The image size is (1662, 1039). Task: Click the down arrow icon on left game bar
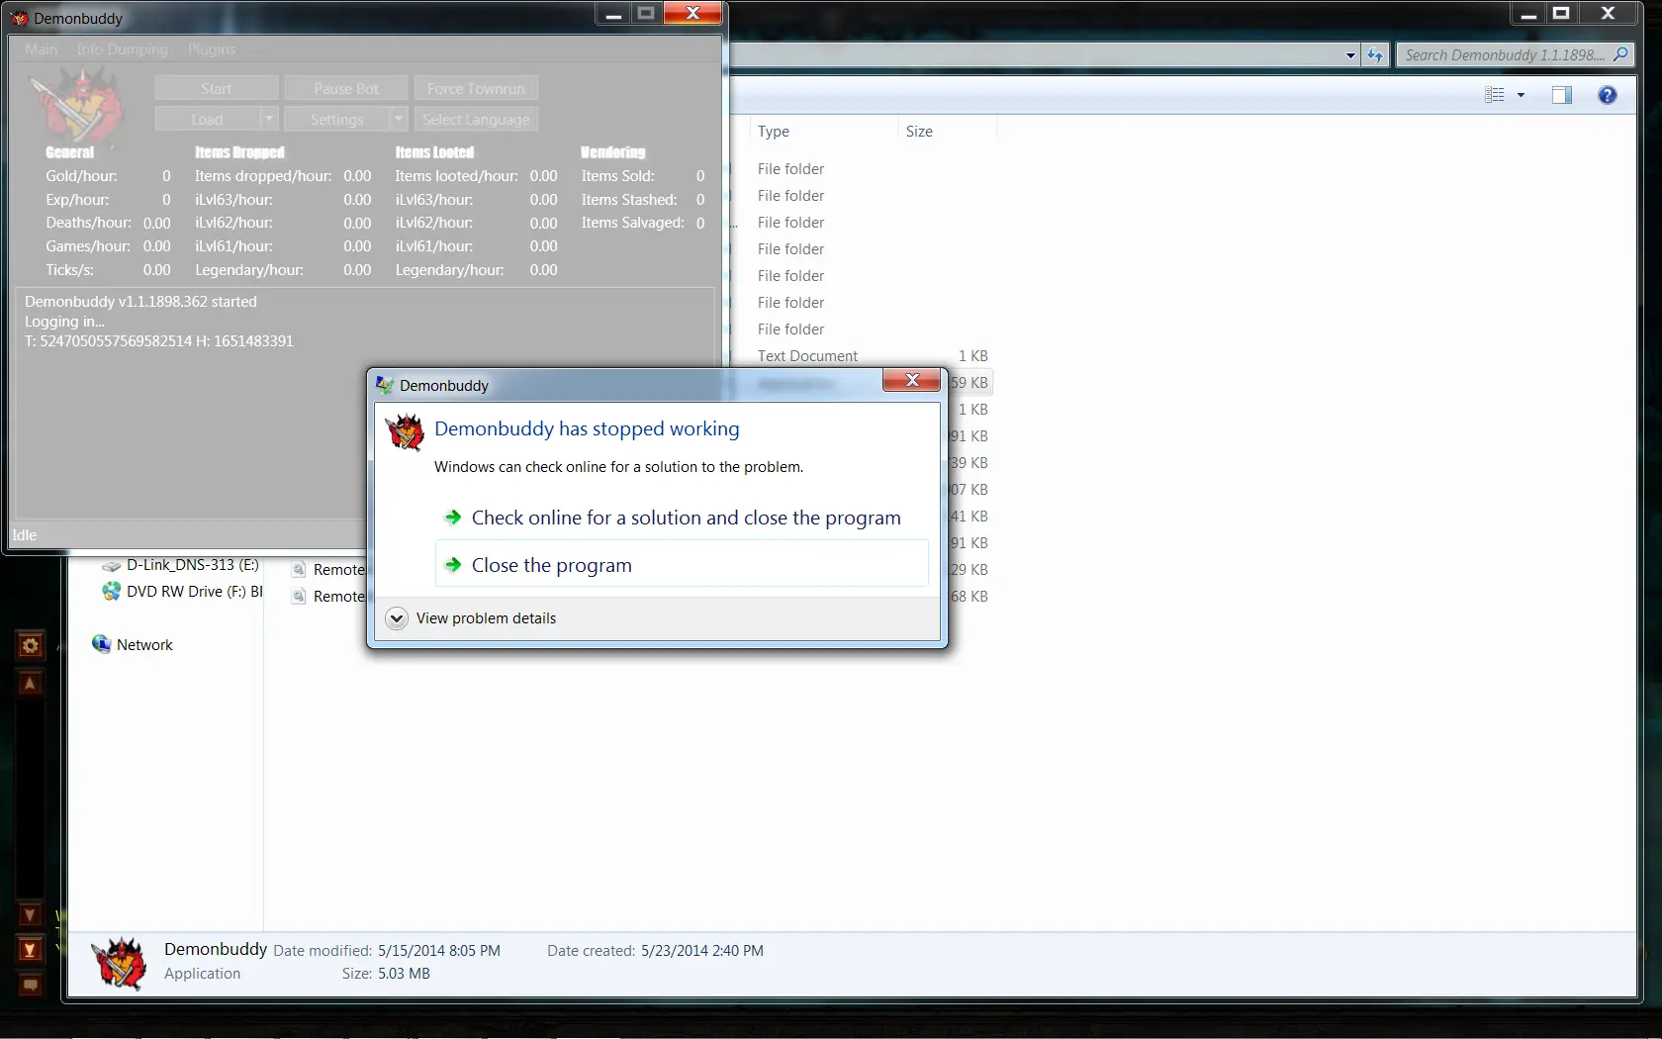[x=31, y=914]
